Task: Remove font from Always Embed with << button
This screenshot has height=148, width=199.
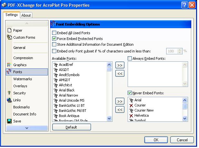Action: [120, 74]
